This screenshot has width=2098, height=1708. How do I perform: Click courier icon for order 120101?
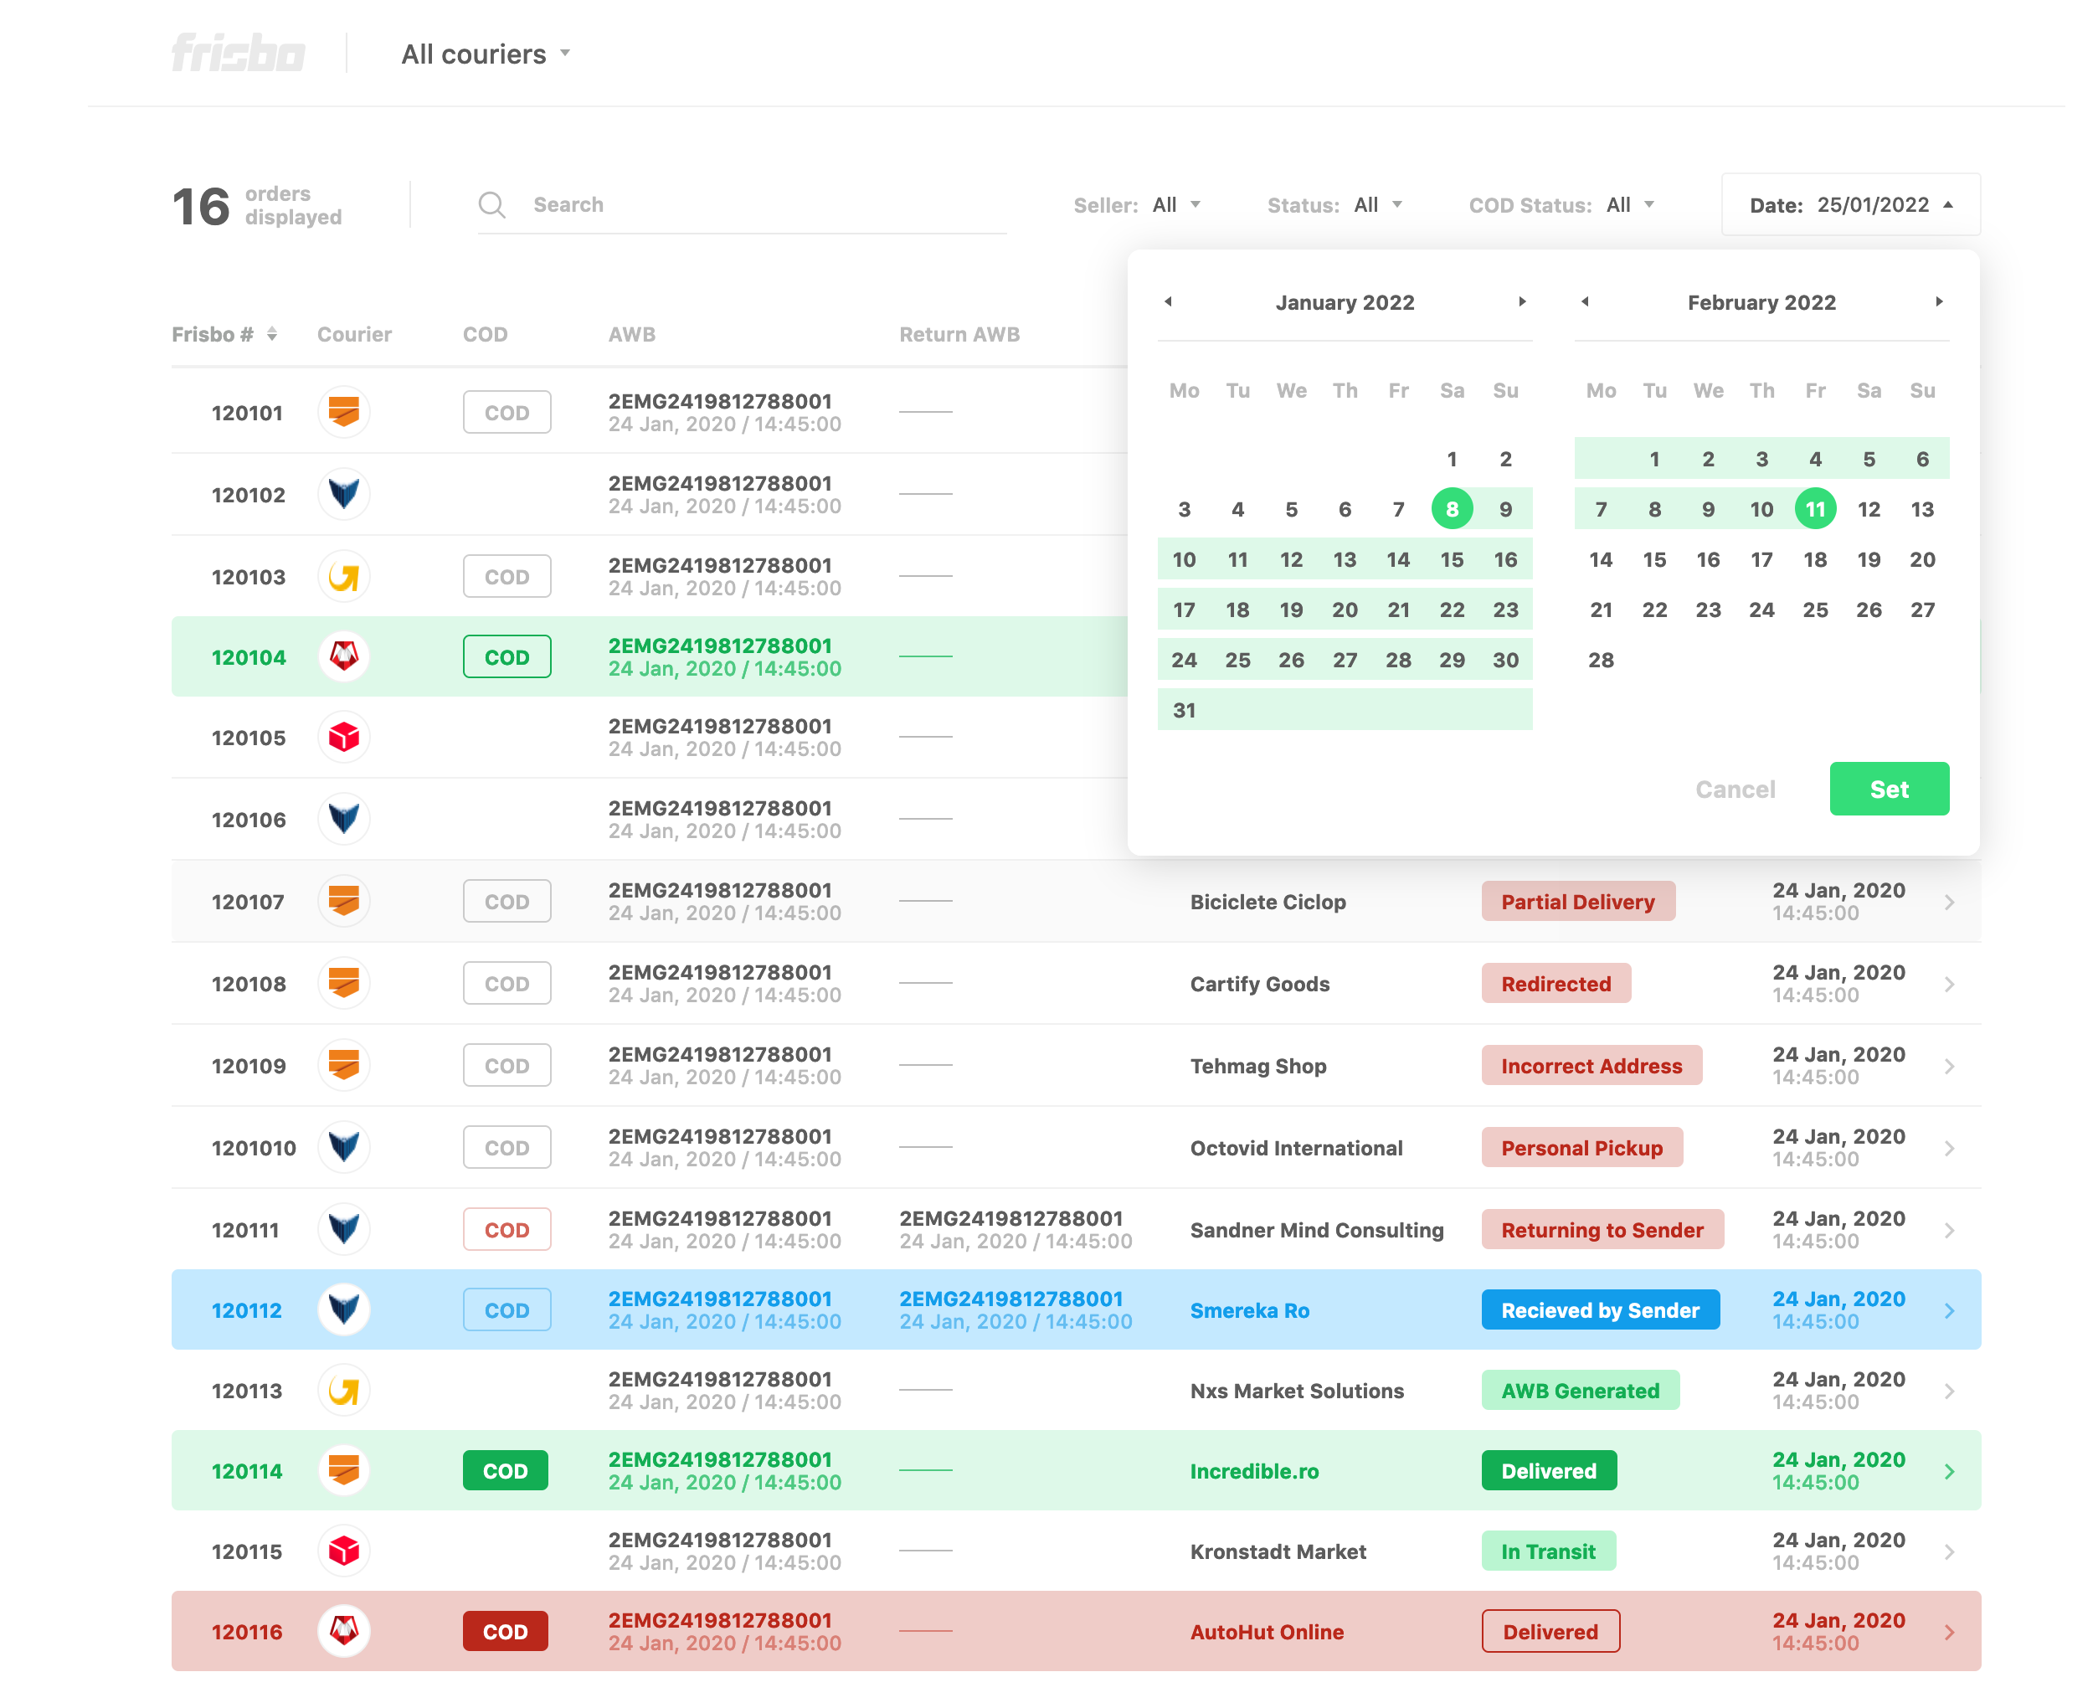coord(343,411)
